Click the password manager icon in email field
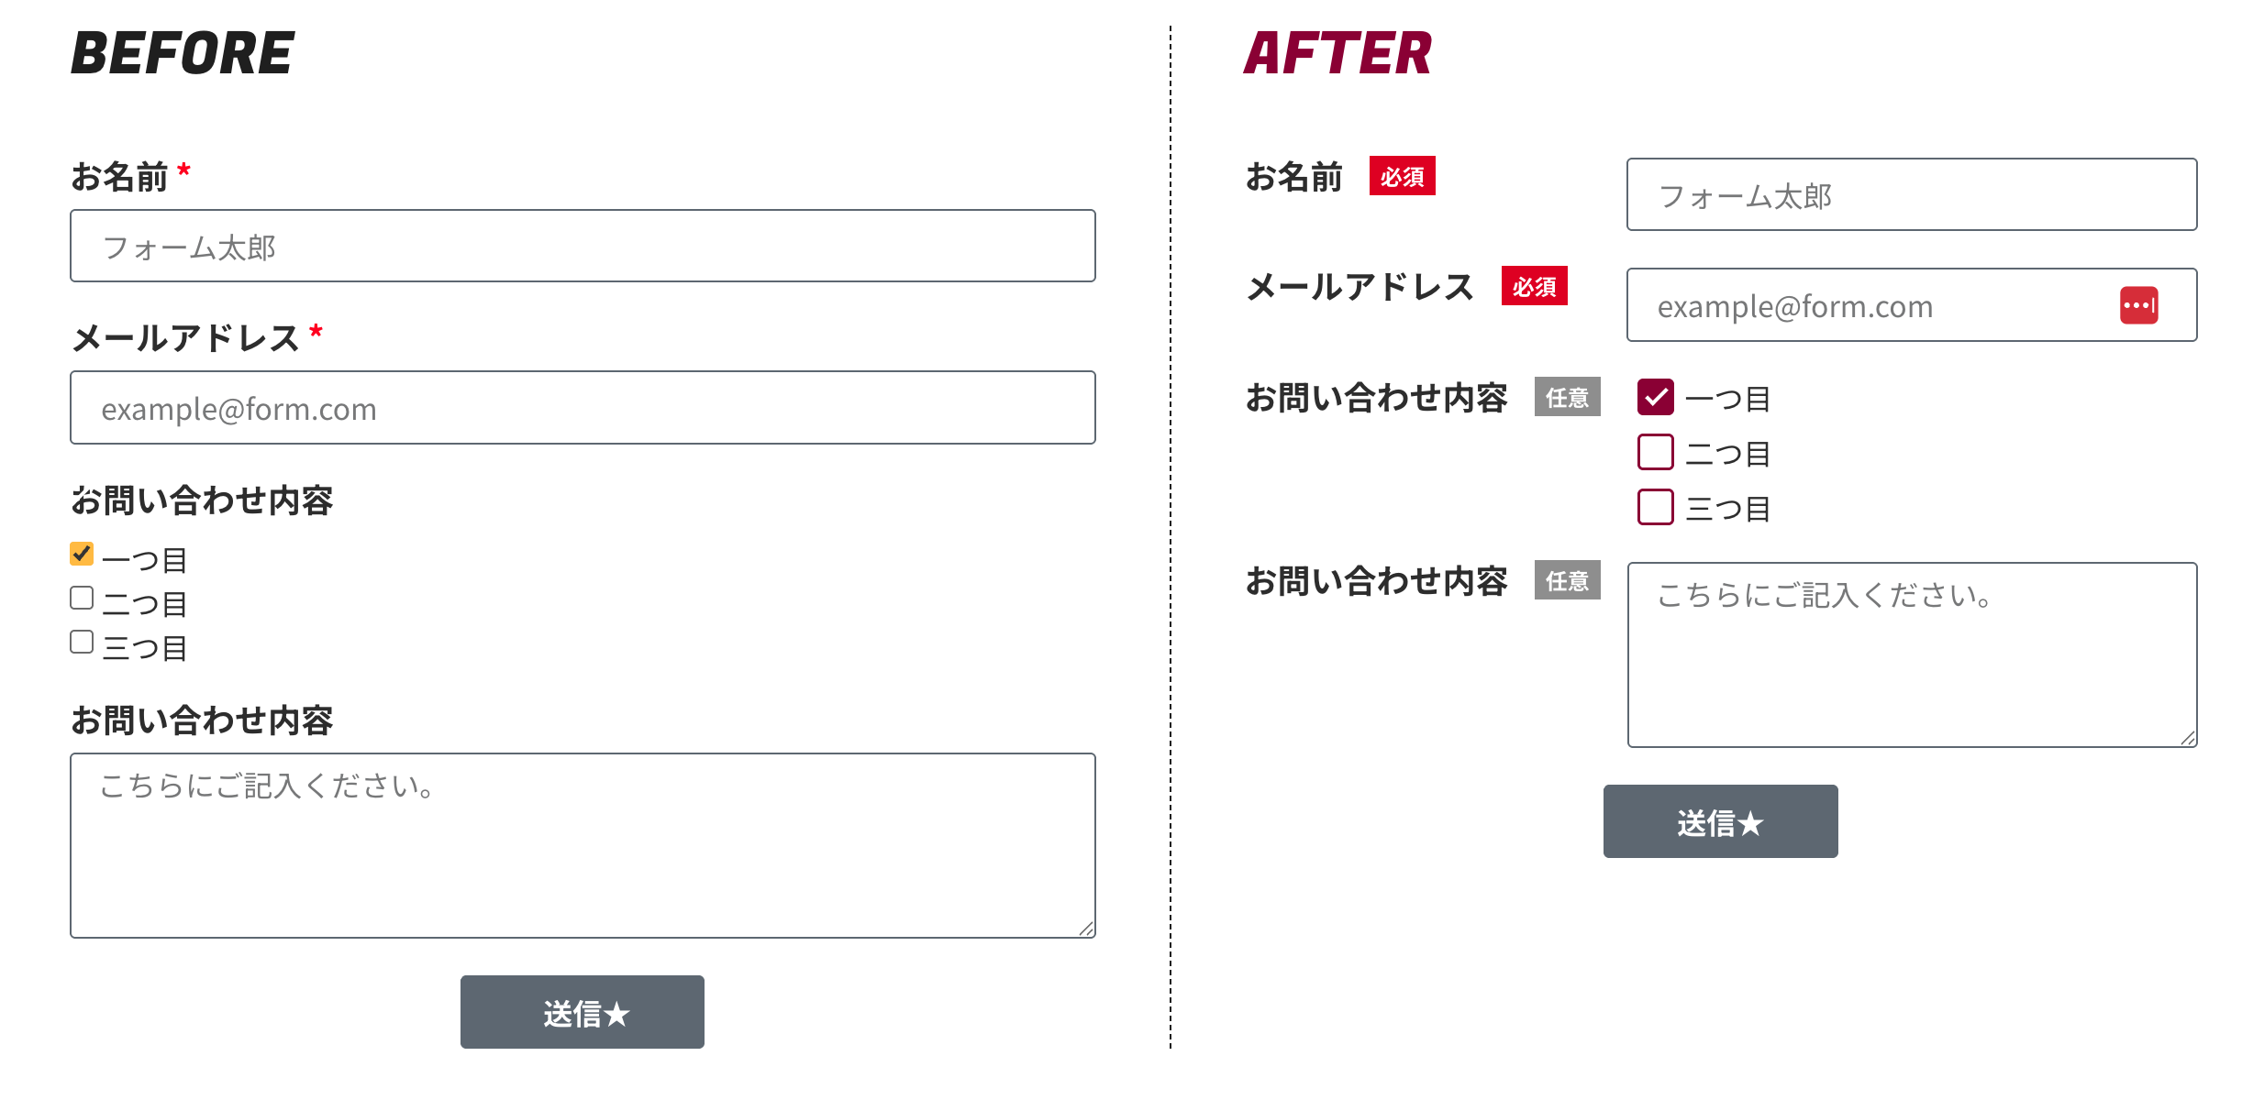The height and width of the screenshot is (1100, 2253). tap(2138, 305)
